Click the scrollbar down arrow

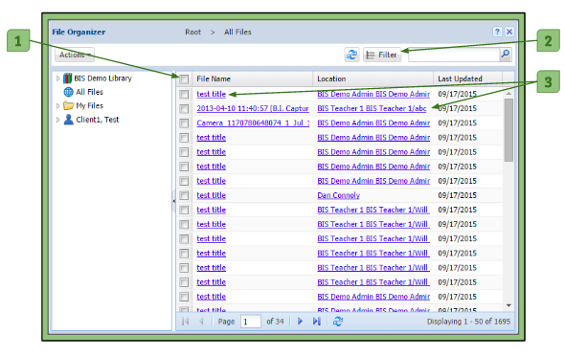click(508, 305)
